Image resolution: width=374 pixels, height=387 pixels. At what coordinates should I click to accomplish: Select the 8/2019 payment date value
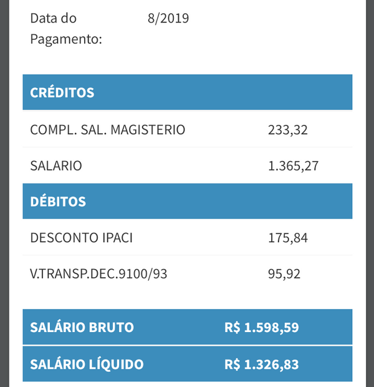(168, 18)
